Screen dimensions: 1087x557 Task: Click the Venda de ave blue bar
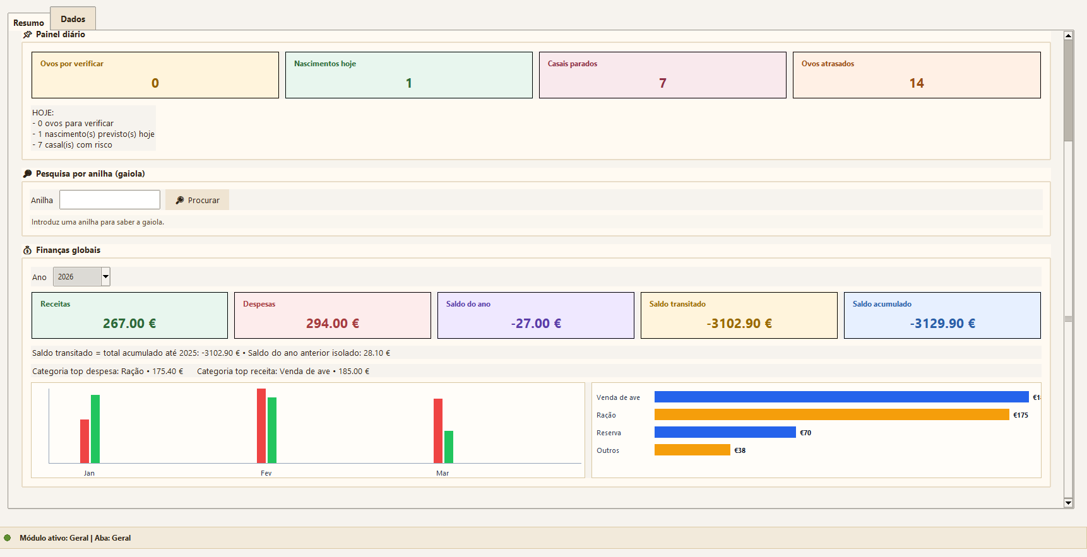[x=841, y=397]
